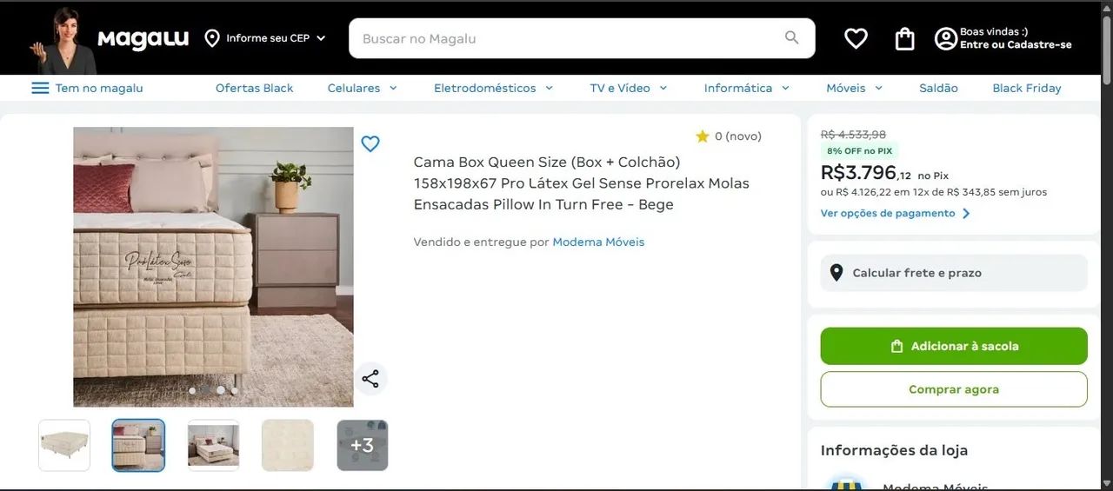Screen dimensions: 1113x491
Task: Click the rating star icon
Action: (x=703, y=136)
